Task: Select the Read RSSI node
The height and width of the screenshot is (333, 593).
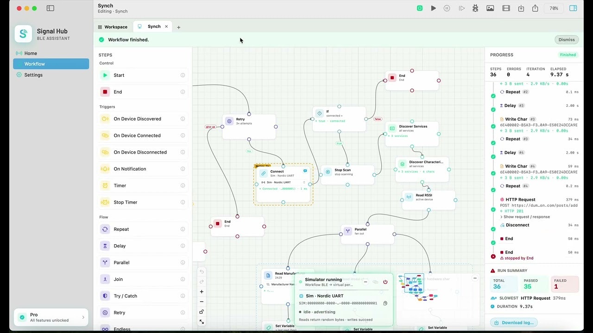Action: 429,200
